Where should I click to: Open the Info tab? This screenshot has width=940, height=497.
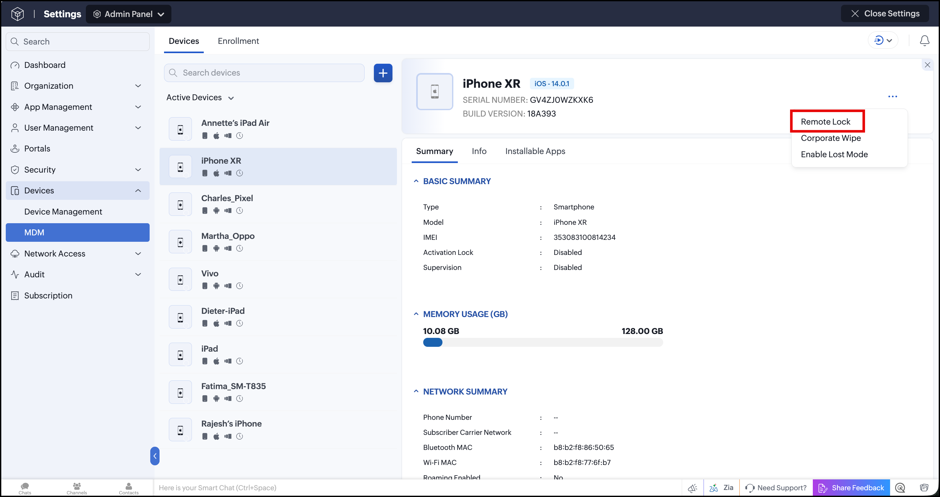pyautogui.click(x=479, y=151)
